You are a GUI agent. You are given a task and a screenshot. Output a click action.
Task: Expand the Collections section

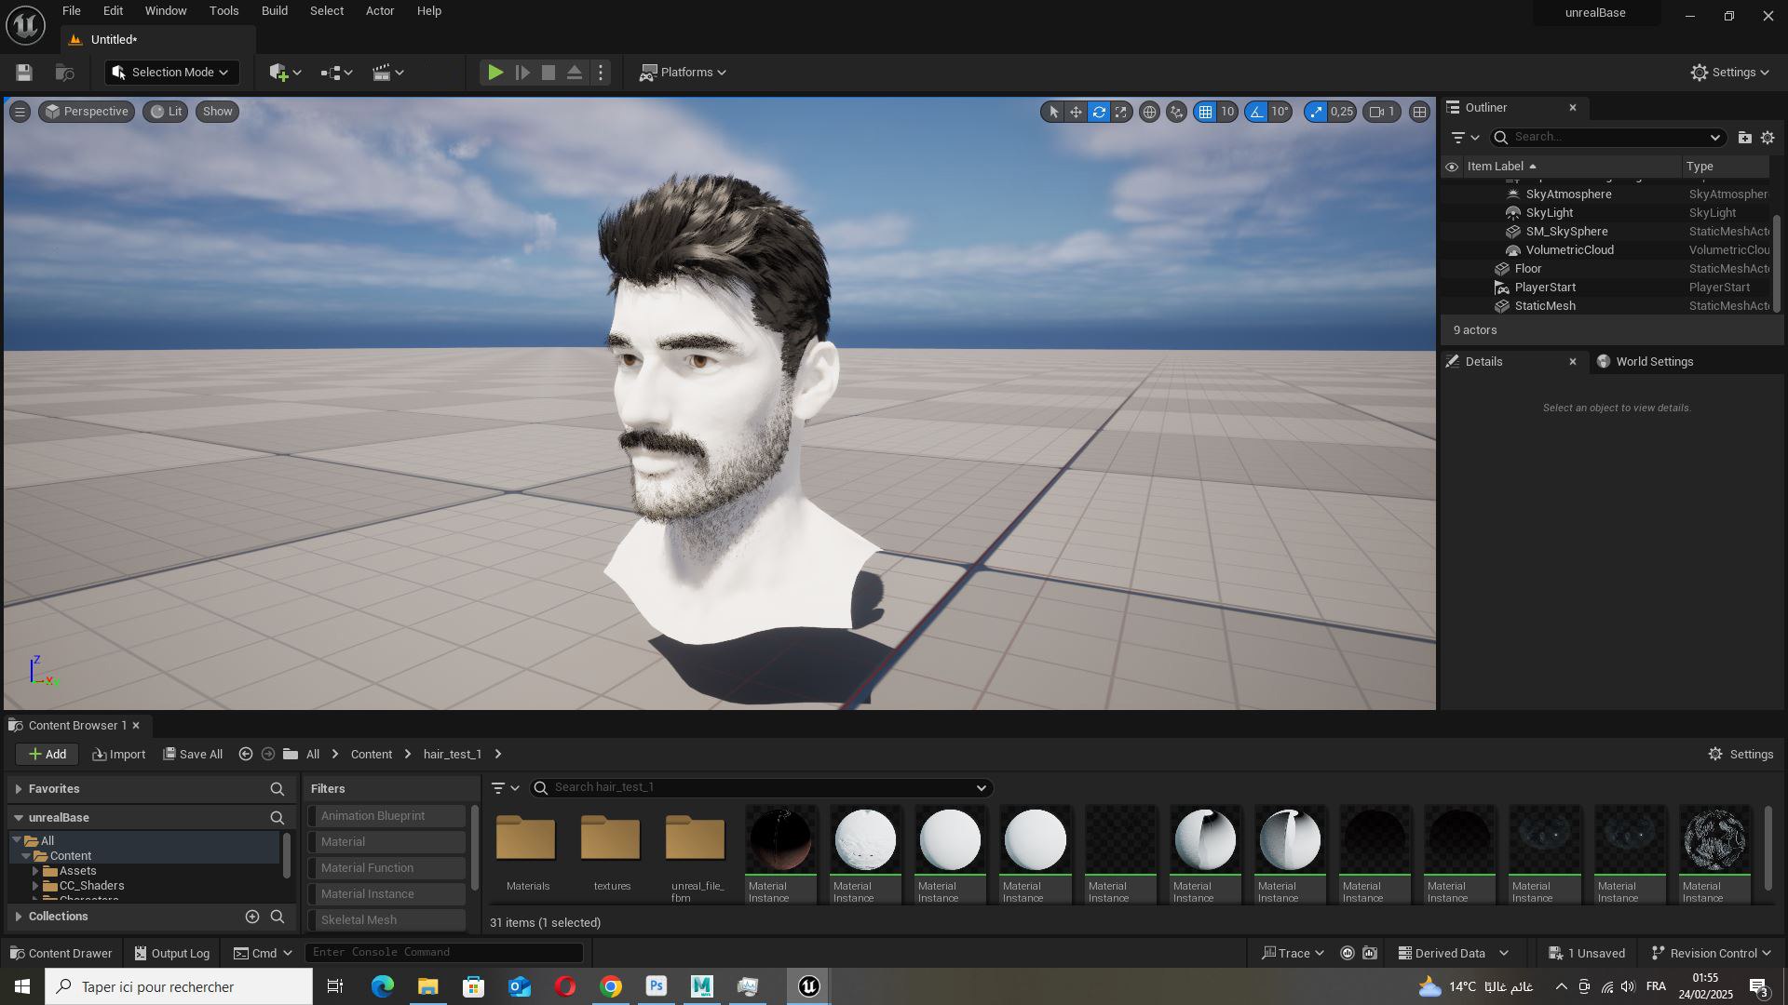tap(18, 917)
